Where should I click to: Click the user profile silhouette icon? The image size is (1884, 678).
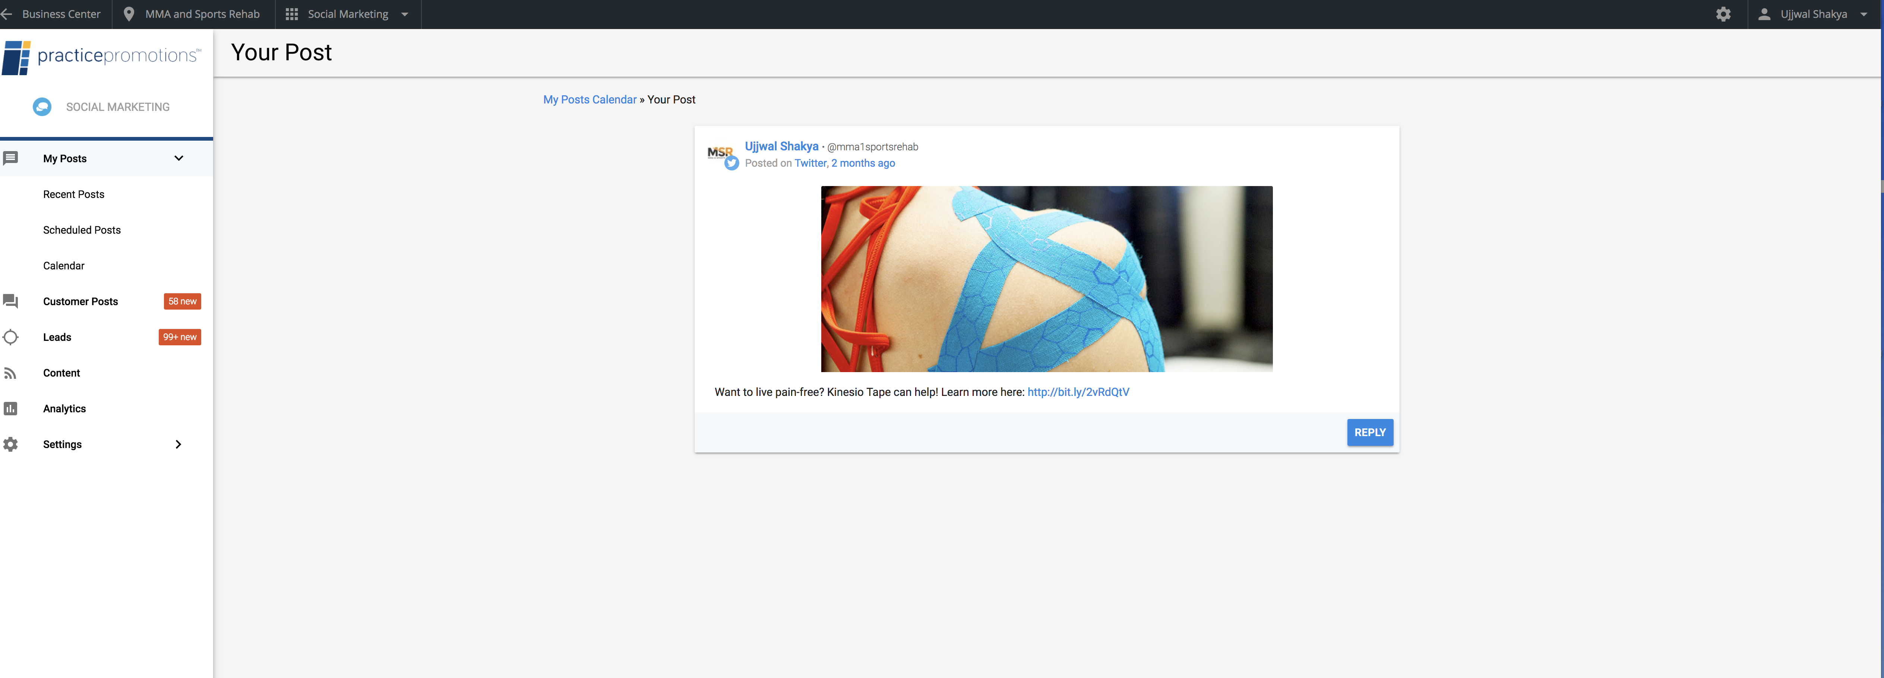click(x=1764, y=14)
